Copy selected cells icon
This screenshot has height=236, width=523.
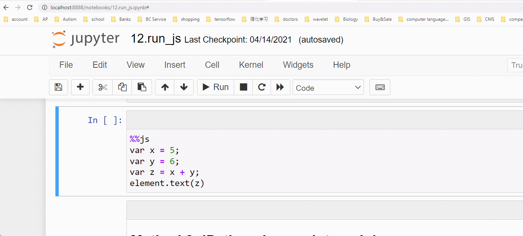[122, 87]
